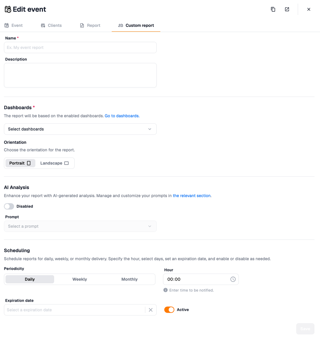Click the open in new window icon

click(287, 9)
